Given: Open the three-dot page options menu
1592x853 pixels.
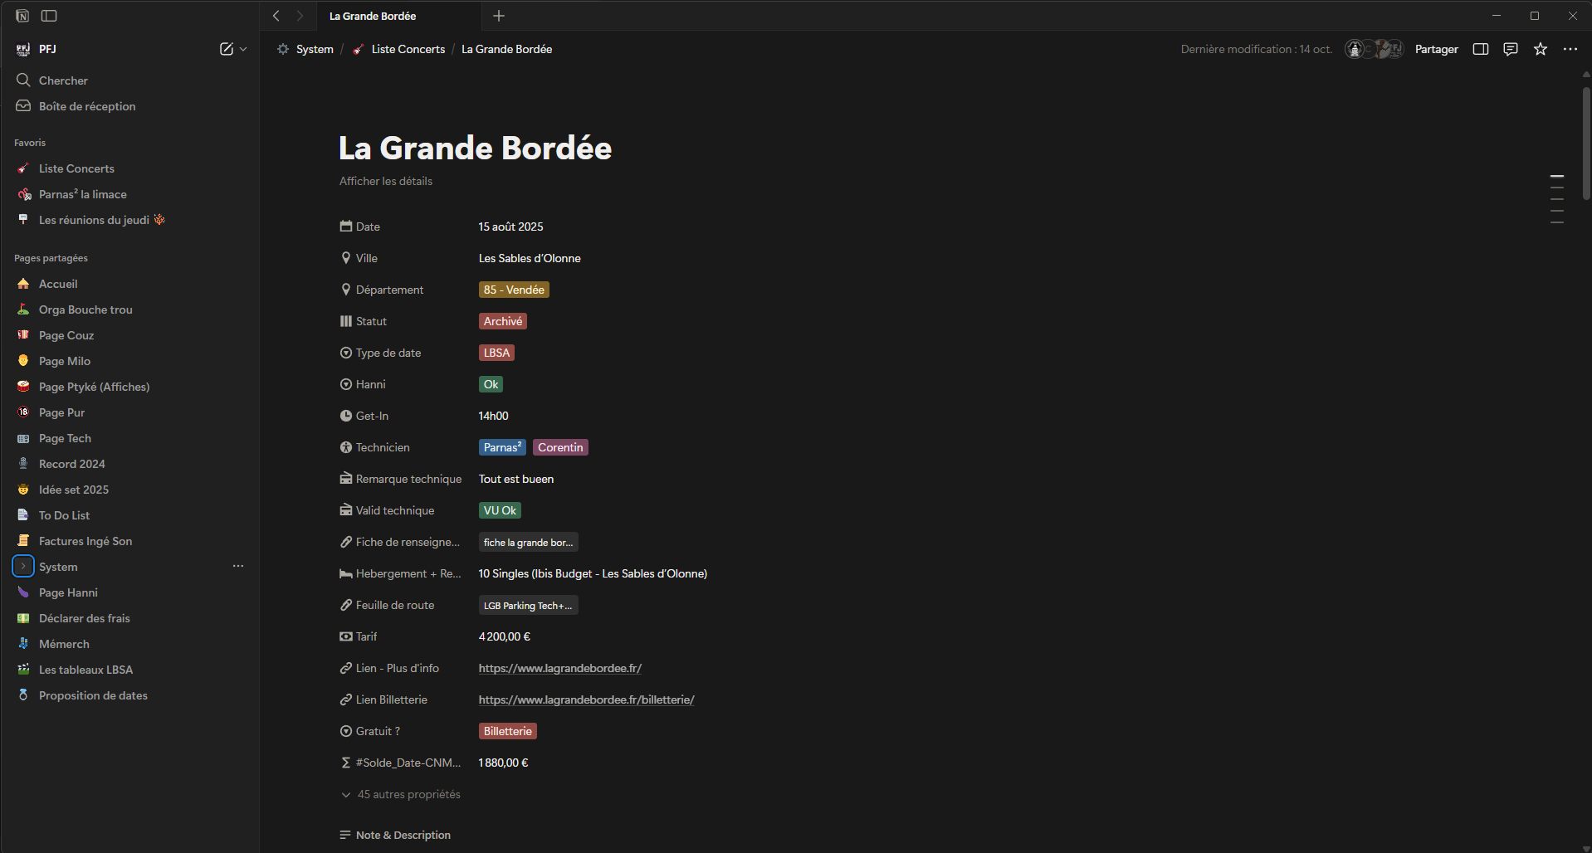Looking at the screenshot, I should (x=1570, y=49).
